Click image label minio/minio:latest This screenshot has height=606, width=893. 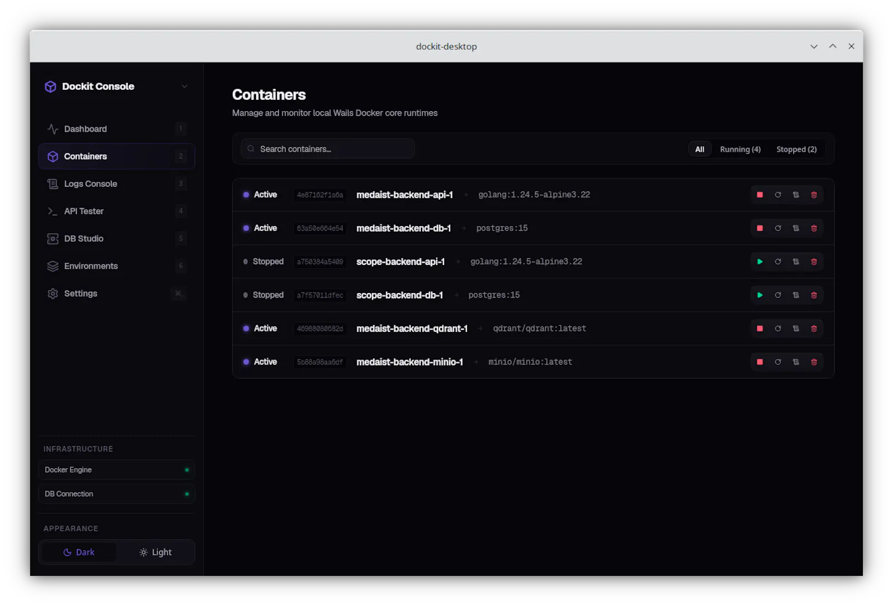(530, 362)
